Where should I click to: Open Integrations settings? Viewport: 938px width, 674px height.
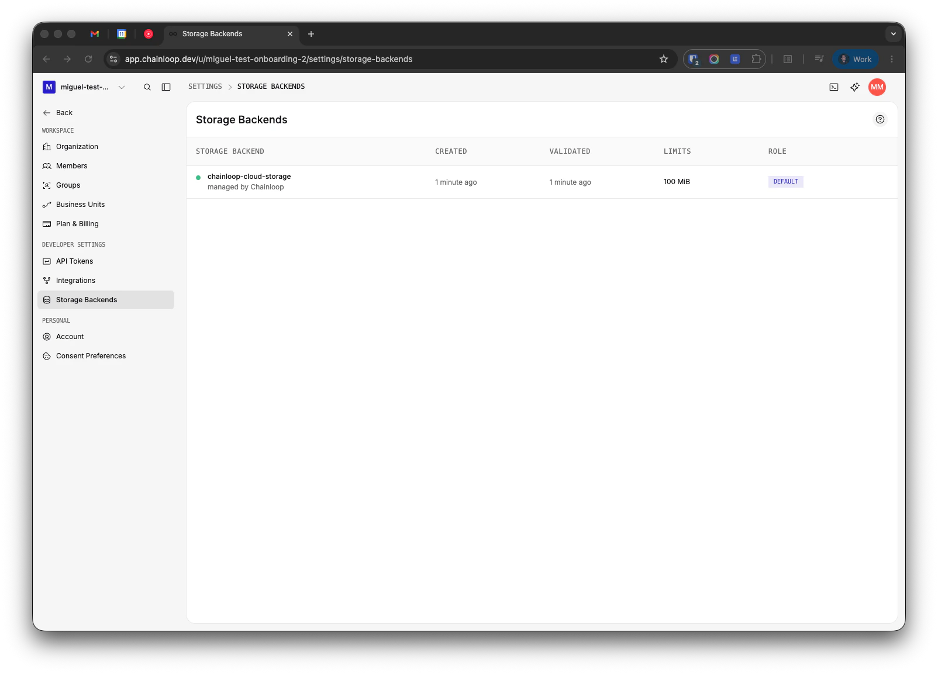[x=106, y=281]
